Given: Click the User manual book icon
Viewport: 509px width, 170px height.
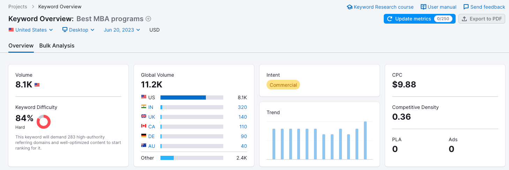Looking at the screenshot, I should [x=424, y=7].
